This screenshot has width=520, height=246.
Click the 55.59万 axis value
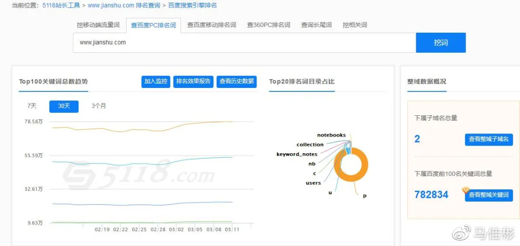(x=34, y=155)
